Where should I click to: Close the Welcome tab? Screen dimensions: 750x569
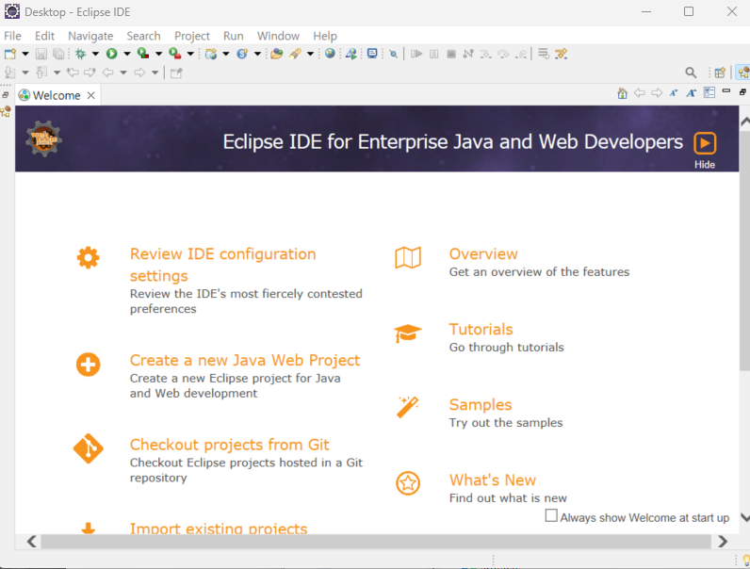(90, 95)
